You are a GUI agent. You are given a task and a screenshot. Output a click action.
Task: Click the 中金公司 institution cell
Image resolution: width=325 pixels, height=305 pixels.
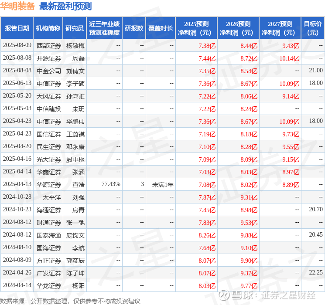coord(49,71)
